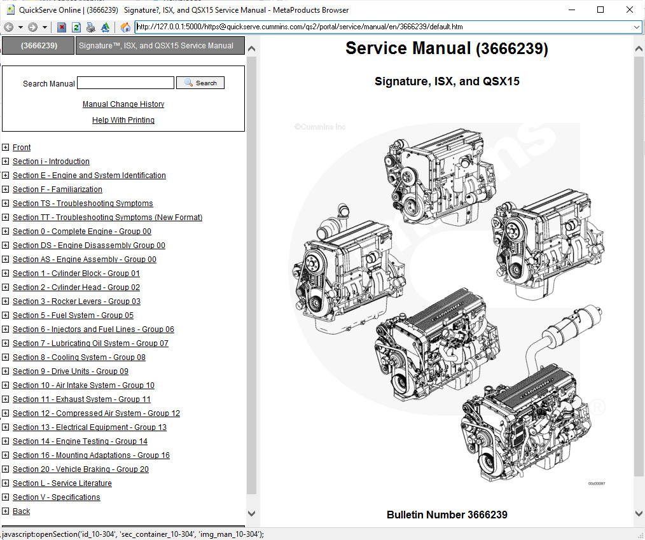
Task: Expand Section DS Engine Disassembly plus icon
Action: click(5, 245)
